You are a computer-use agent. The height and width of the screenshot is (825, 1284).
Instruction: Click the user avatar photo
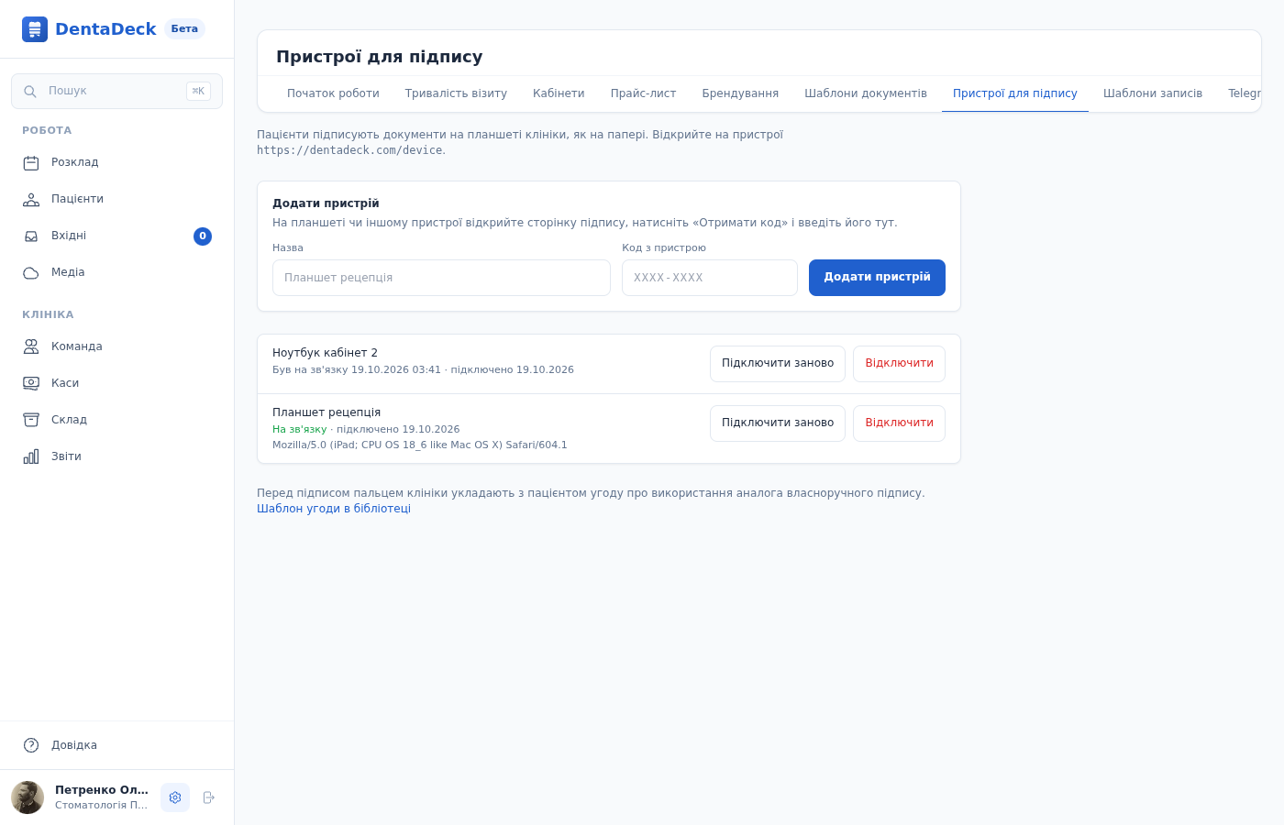tap(28, 797)
